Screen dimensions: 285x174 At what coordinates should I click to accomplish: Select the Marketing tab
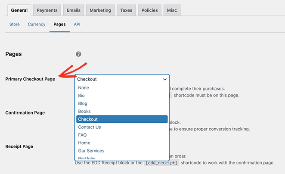click(x=100, y=10)
